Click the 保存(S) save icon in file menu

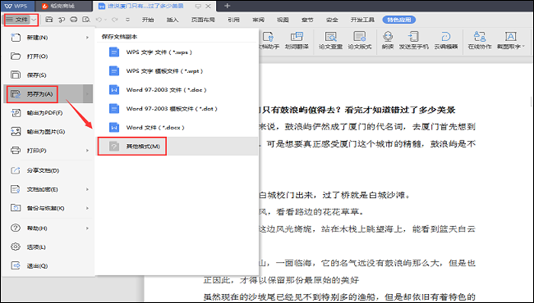(16, 75)
